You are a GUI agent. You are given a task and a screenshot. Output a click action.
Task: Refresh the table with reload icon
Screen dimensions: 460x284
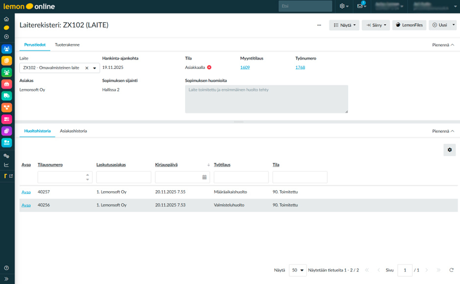[451, 270]
